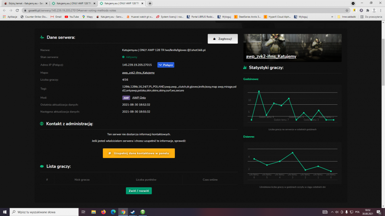The height and width of the screenshot is (216, 385).
Task: Click the blue Połącz connect button
Action: click(166, 65)
